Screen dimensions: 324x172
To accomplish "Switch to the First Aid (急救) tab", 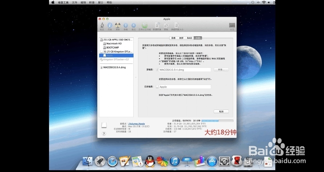I will point(173,38).
